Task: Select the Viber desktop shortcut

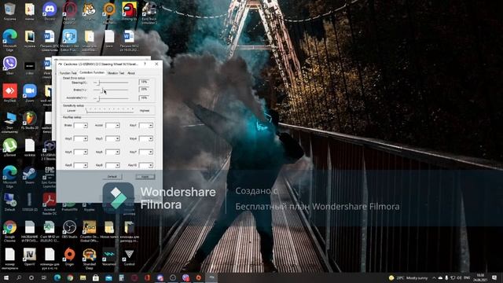Action: click(x=9, y=66)
